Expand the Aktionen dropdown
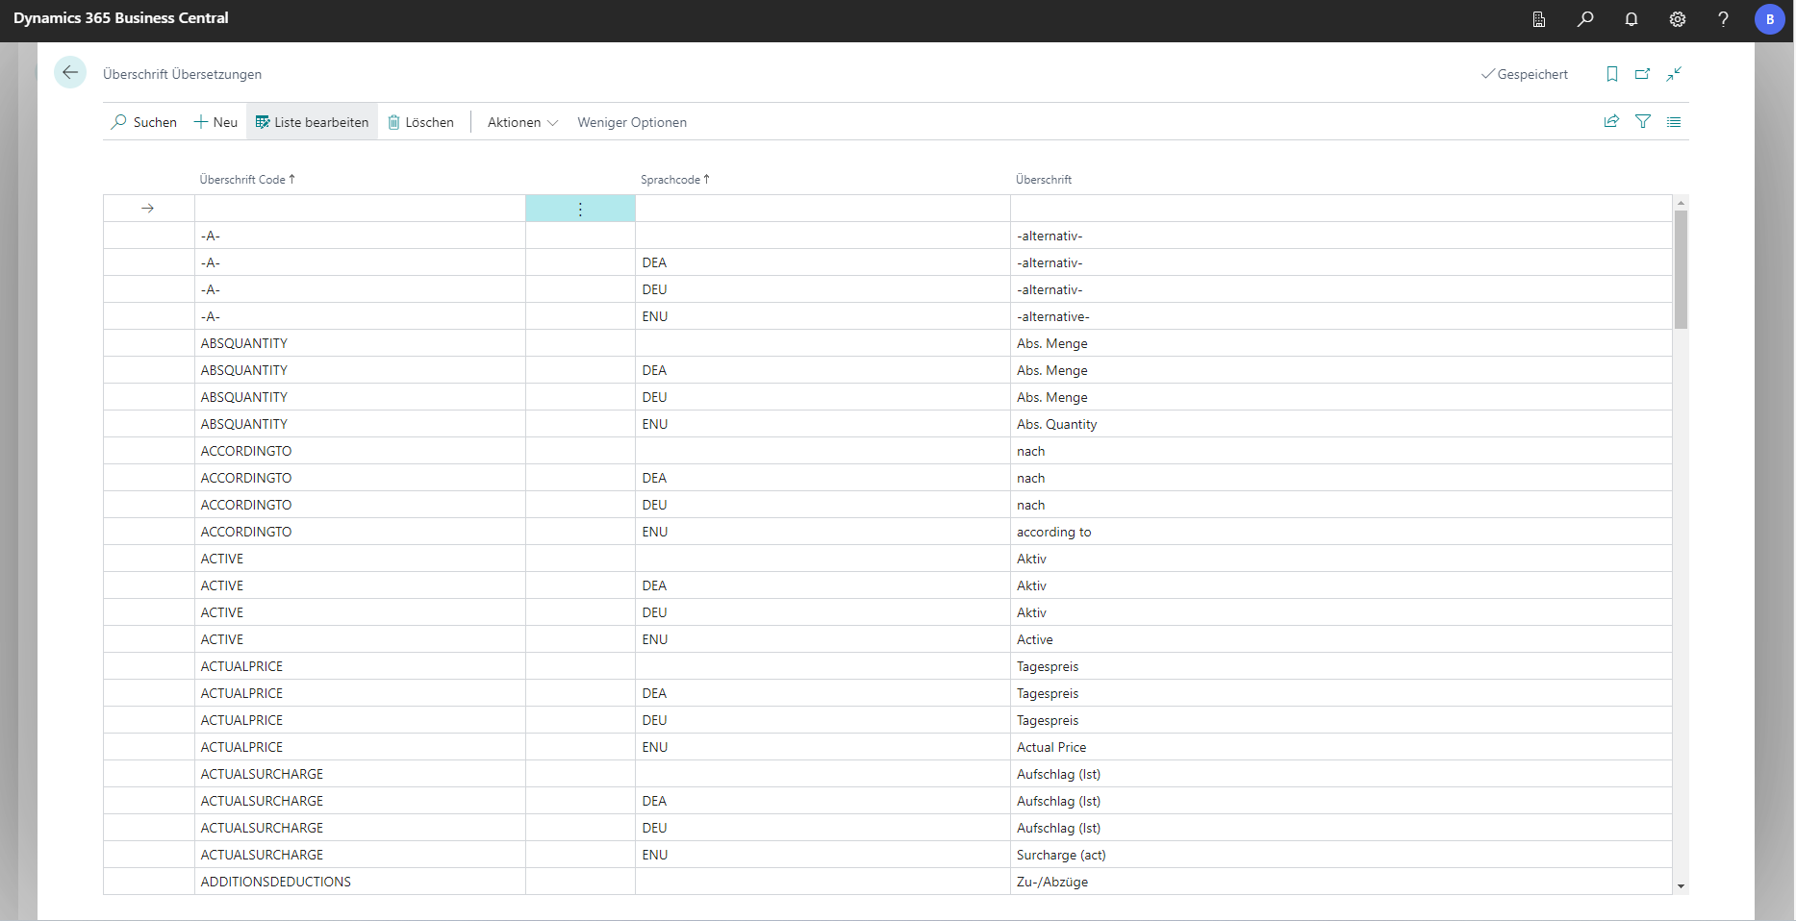This screenshot has width=1796, height=921. (x=522, y=122)
